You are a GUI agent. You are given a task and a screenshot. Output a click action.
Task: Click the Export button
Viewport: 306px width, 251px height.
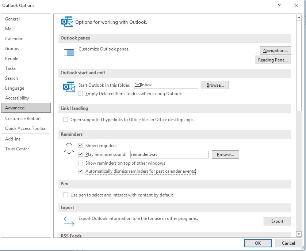277,221
